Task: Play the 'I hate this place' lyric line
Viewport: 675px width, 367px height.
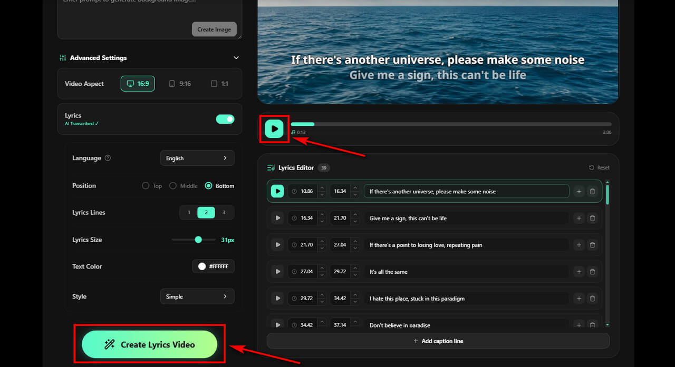Action: pyautogui.click(x=277, y=299)
